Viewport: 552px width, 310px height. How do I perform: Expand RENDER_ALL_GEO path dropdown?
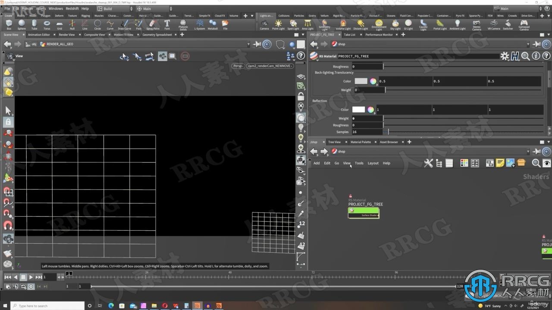tap(248, 44)
